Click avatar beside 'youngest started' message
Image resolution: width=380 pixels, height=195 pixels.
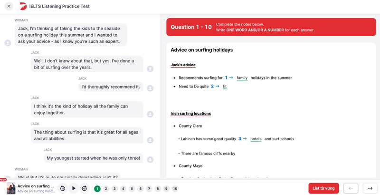[x=150, y=160]
